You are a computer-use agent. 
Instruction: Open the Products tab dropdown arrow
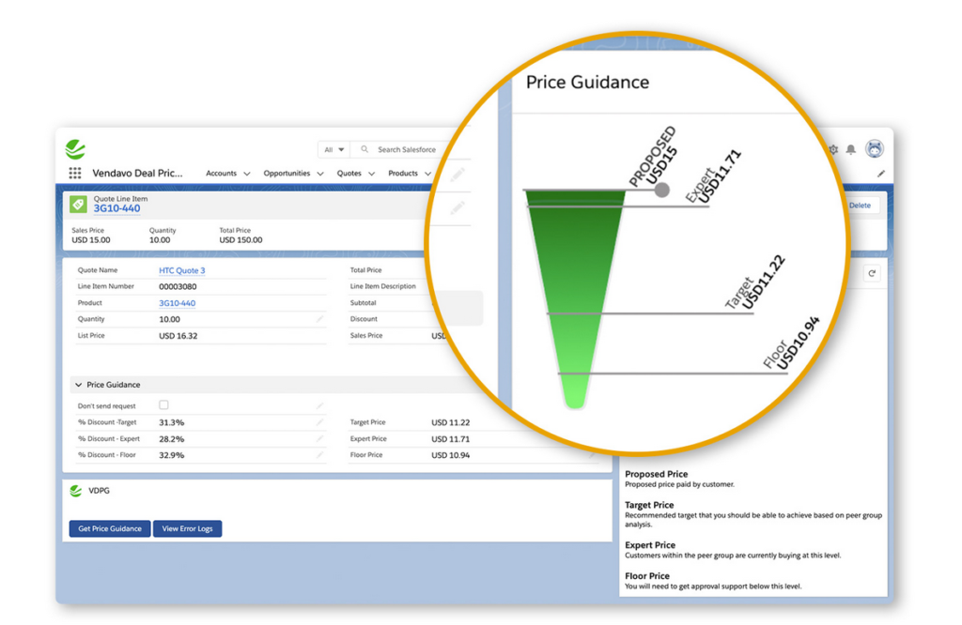coord(429,174)
